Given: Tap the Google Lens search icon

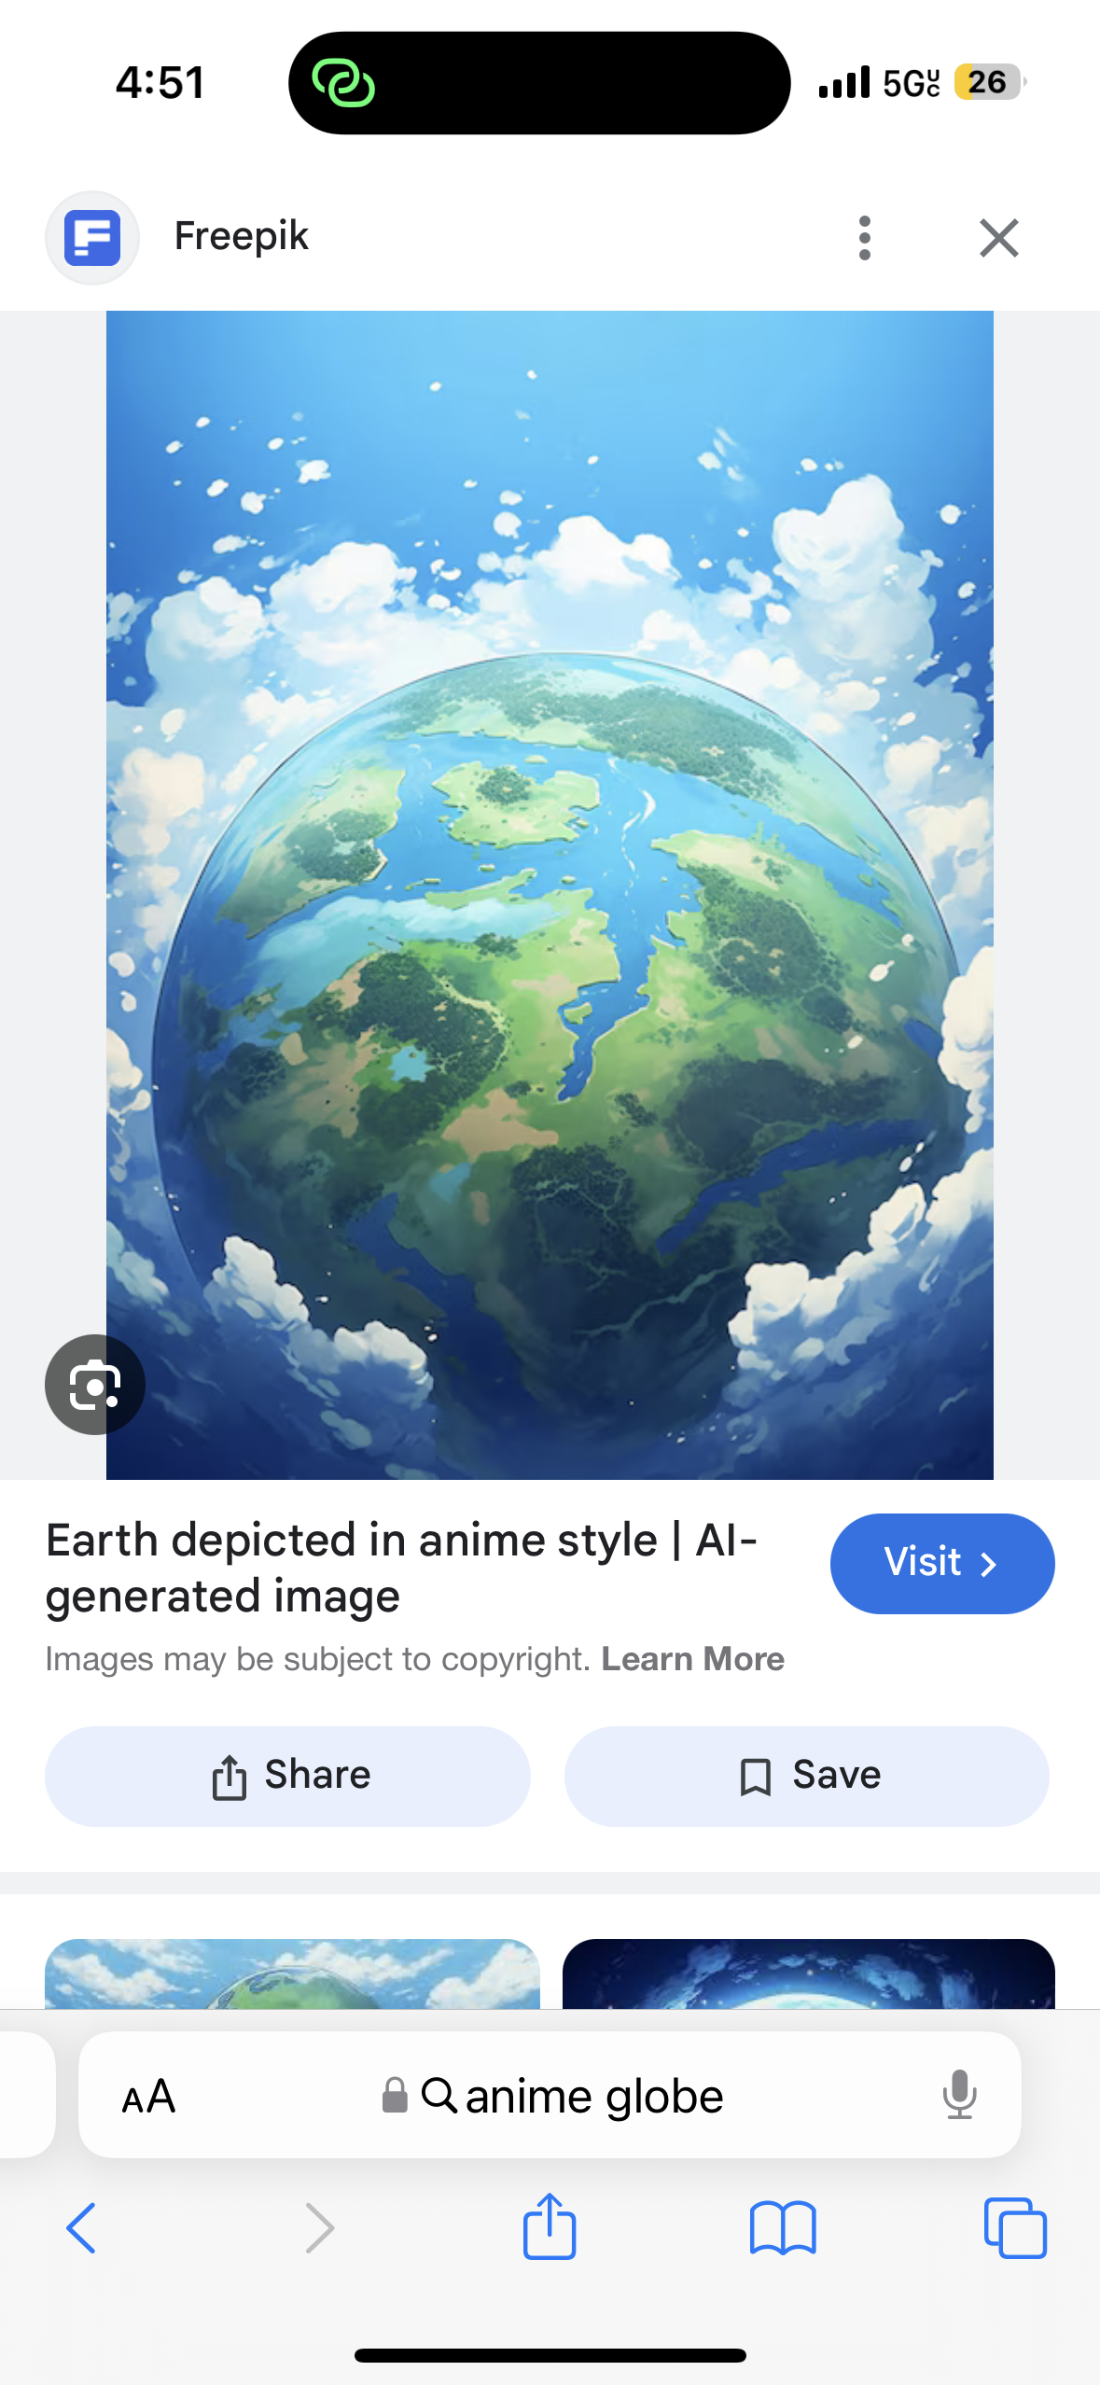Looking at the screenshot, I should [x=95, y=1384].
